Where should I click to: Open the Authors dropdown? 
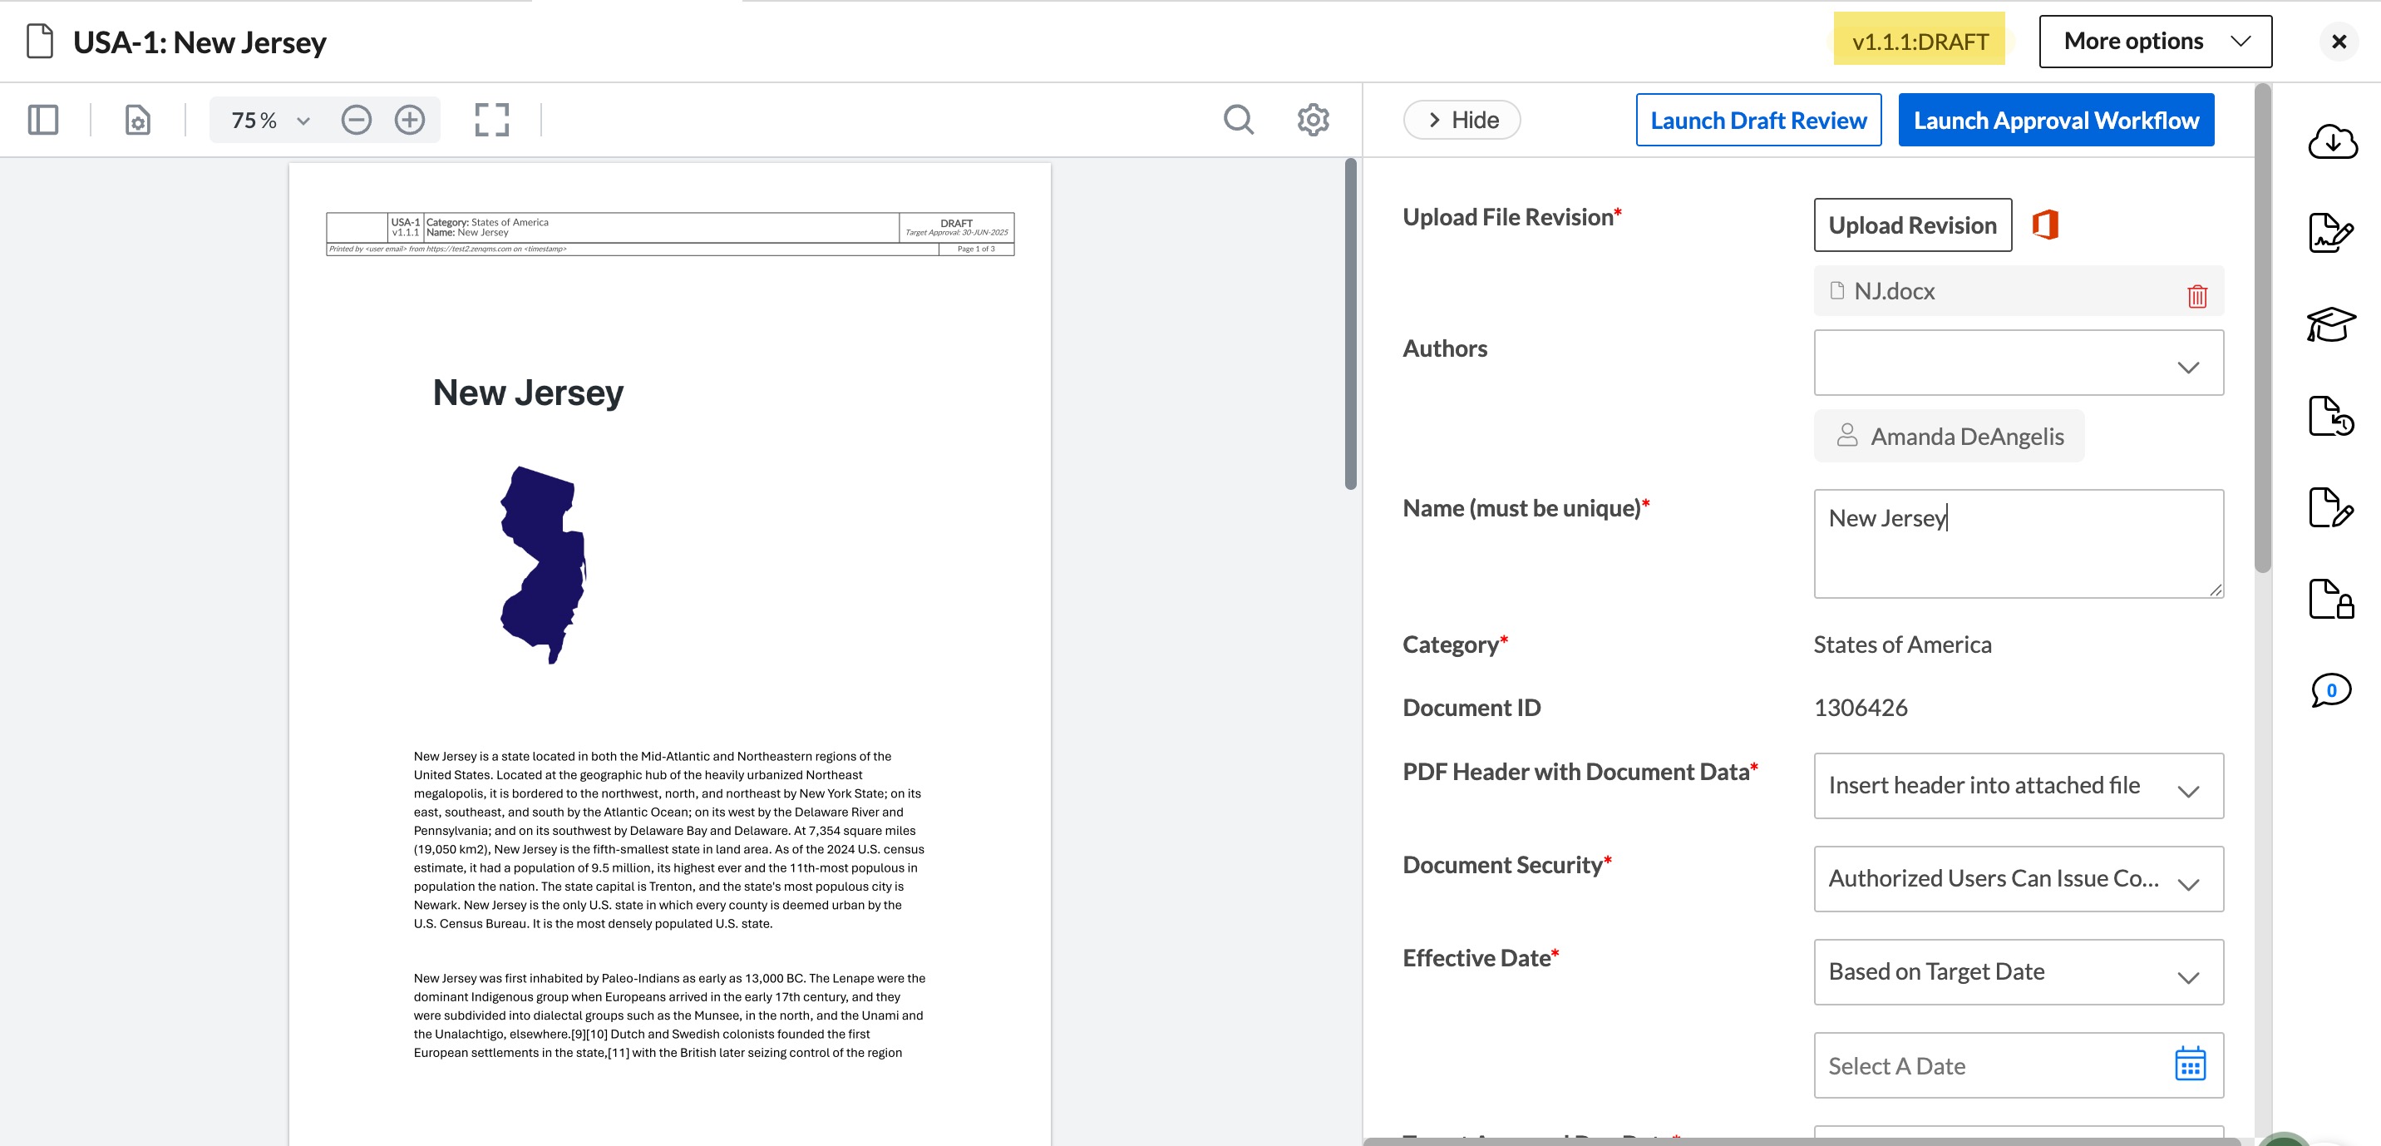pos(2018,363)
